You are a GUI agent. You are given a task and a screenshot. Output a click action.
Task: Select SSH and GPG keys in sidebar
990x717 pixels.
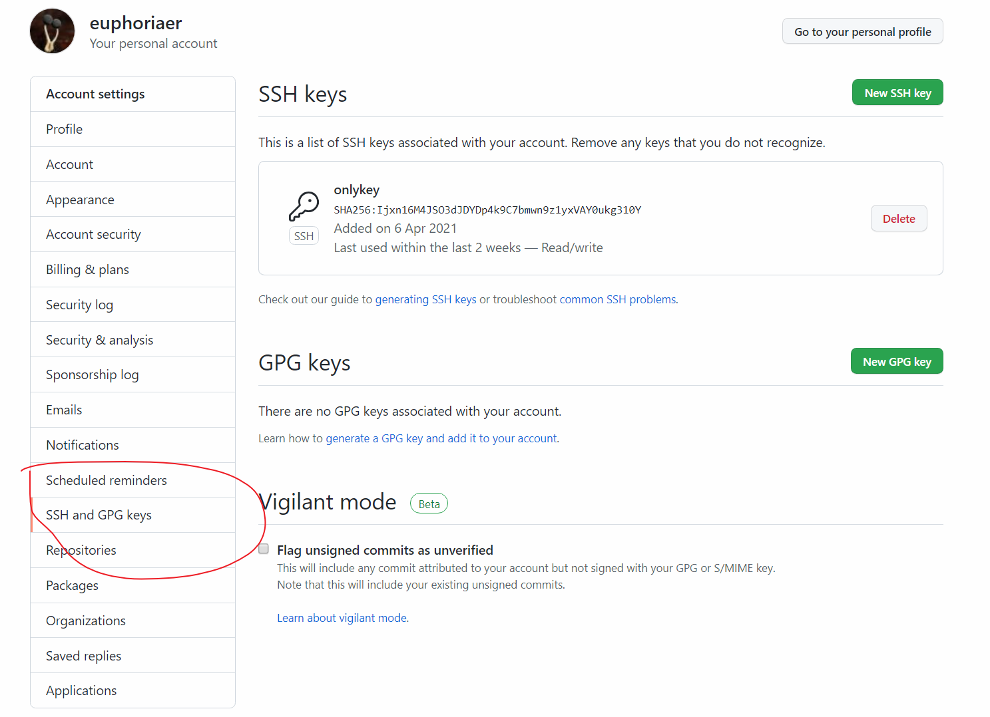pyautogui.click(x=132, y=515)
